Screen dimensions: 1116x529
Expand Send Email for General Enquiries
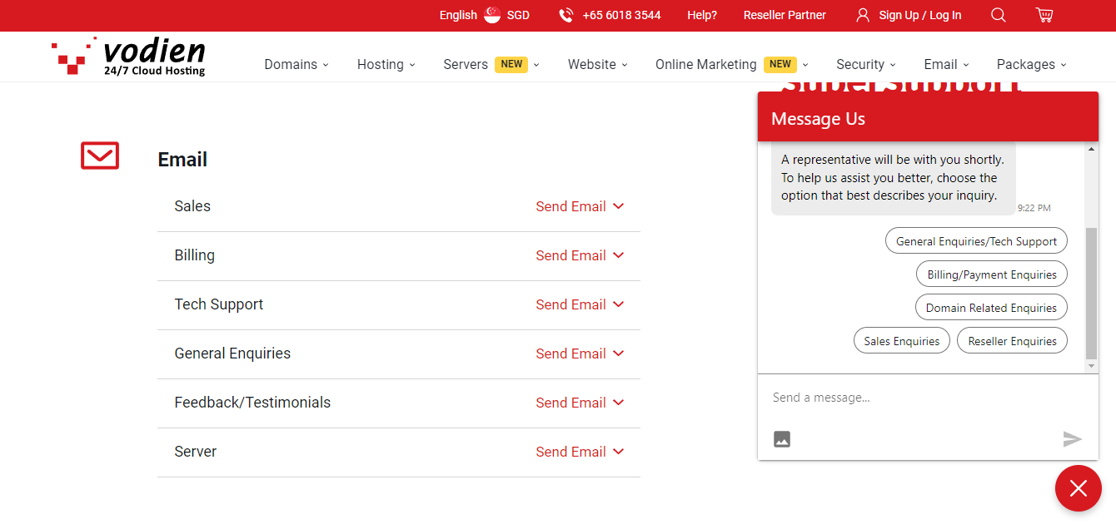580,353
